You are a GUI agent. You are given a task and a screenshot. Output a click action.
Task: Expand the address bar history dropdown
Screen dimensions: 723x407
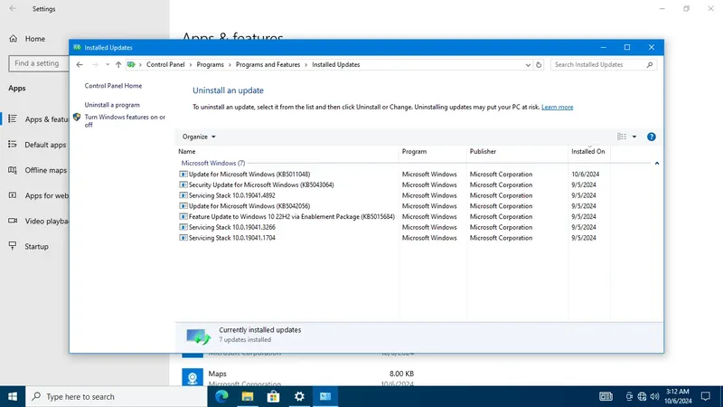(528, 64)
